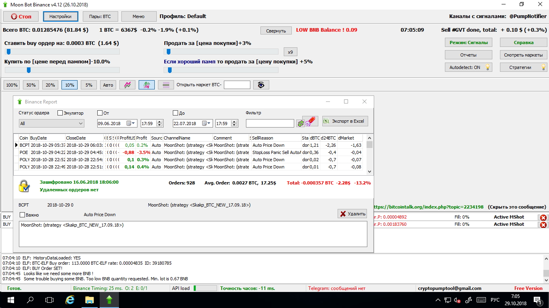
Task: Click the Удалить delete button
Action: [x=352, y=214]
